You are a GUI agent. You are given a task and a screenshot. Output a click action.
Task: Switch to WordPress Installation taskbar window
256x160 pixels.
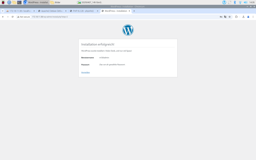36,3
